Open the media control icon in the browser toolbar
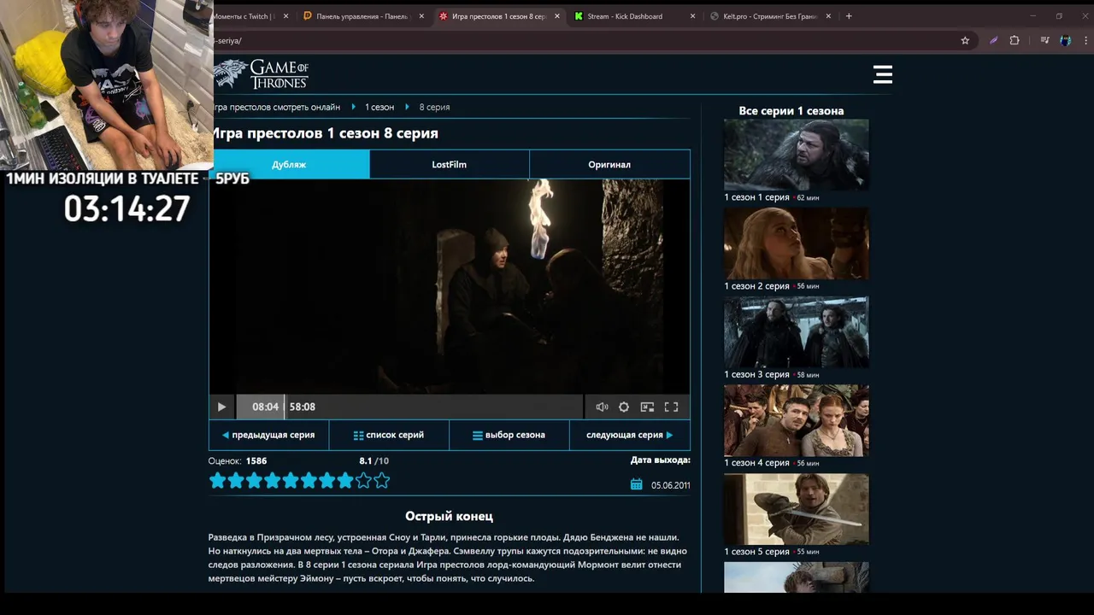 pyautogui.click(x=1044, y=40)
